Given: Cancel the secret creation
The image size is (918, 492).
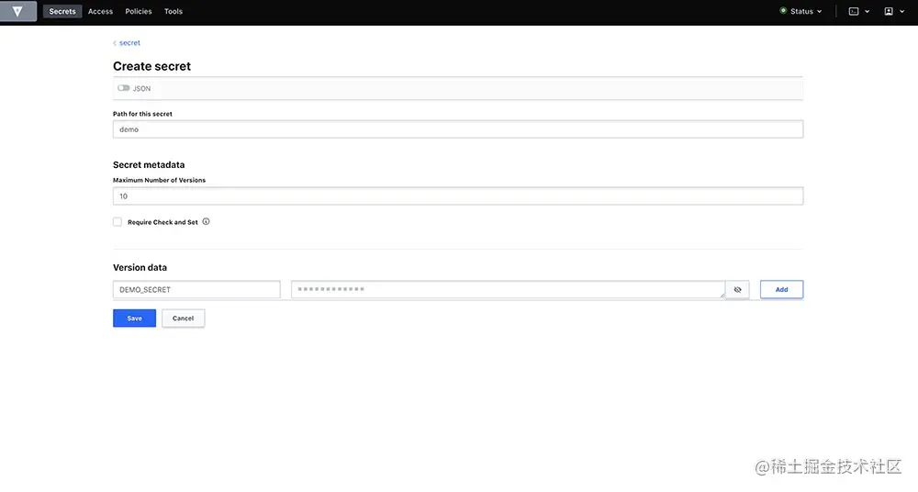Looking at the screenshot, I should [184, 318].
